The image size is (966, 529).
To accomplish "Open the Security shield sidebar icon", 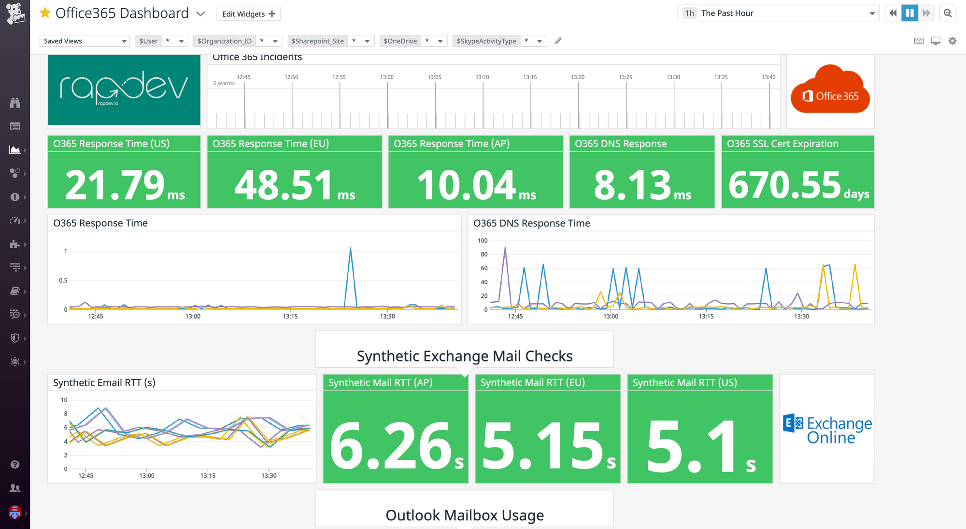I will (x=15, y=338).
